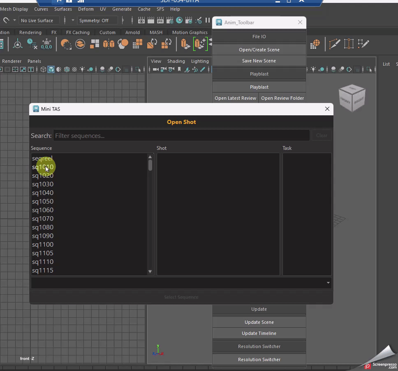Image resolution: width=398 pixels, height=371 pixels.
Task: Toggle use all lights bulb icon
Action: [82, 70]
